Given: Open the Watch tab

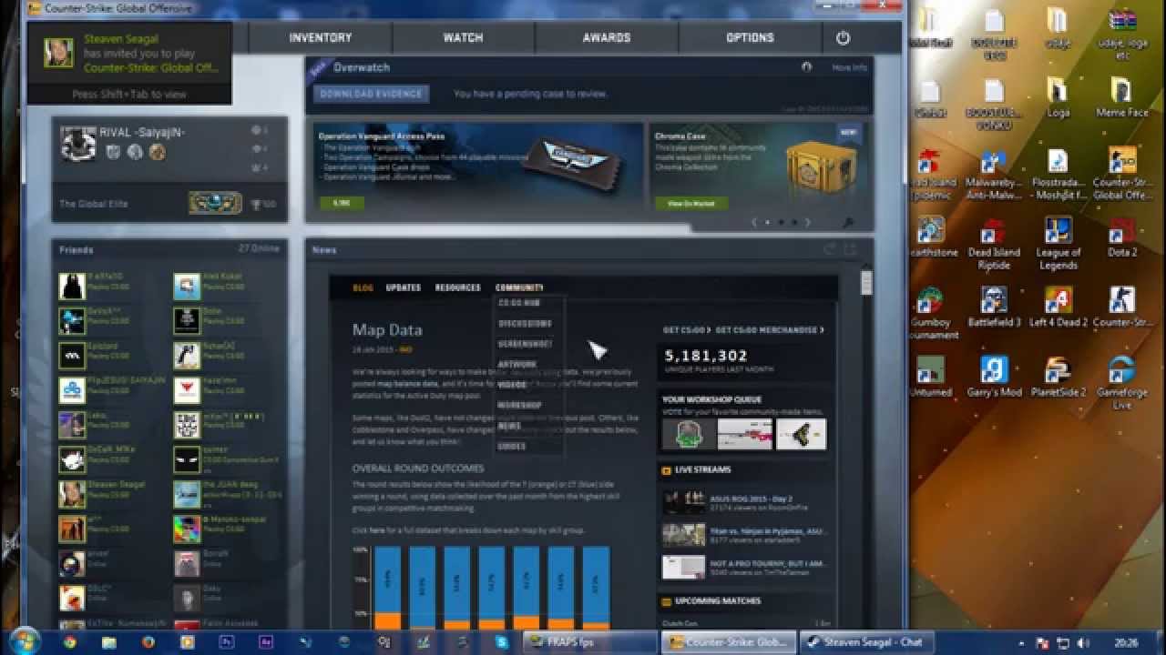Looking at the screenshot, I should click(463, 38).
